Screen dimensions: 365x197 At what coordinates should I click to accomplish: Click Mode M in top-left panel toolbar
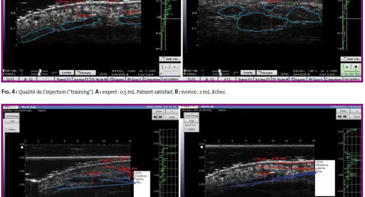[99, 79]
